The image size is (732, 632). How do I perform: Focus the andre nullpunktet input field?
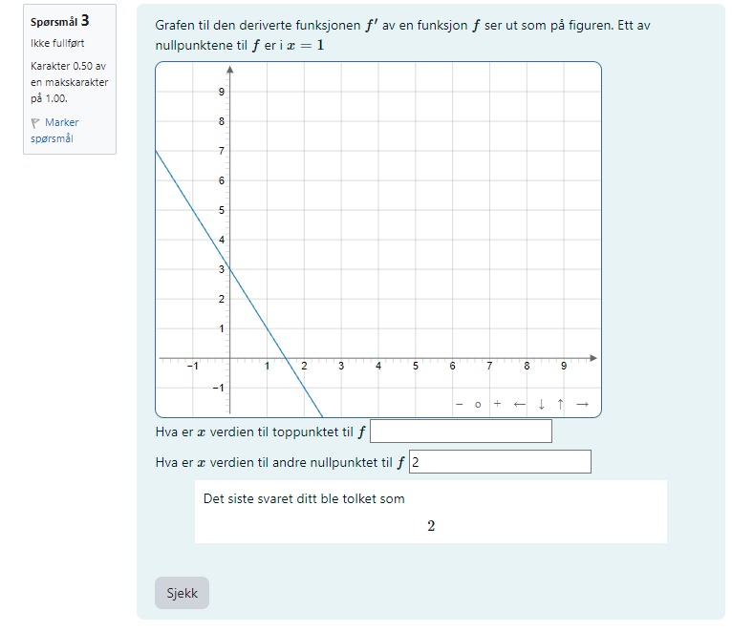pos(500,462)
